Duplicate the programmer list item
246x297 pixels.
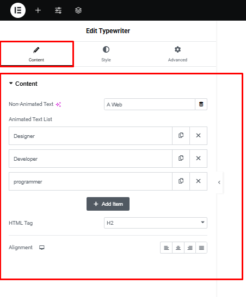pos(181,181)
